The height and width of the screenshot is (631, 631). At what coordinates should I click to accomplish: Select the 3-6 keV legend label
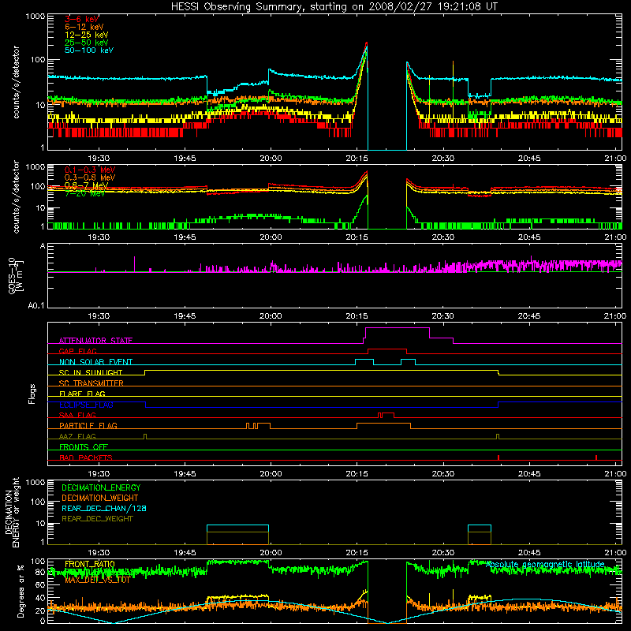82,19
